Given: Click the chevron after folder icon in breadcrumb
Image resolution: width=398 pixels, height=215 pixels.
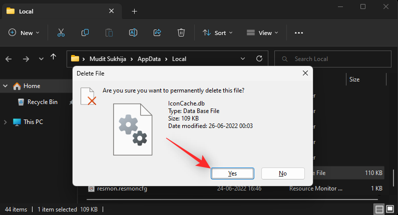Looking at the screenshot, I should [84, 59].
